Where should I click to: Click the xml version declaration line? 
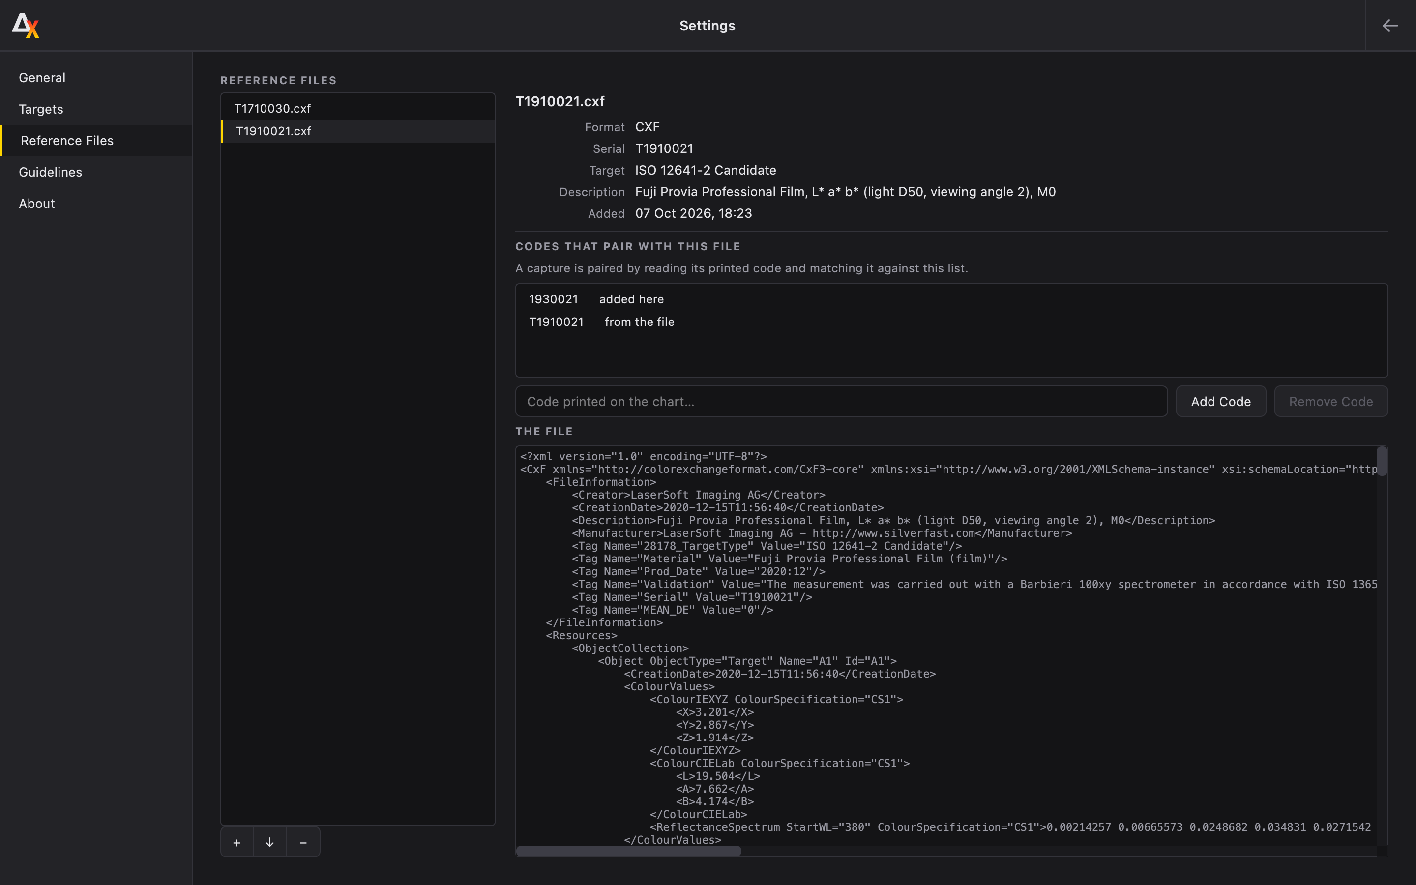644,457
